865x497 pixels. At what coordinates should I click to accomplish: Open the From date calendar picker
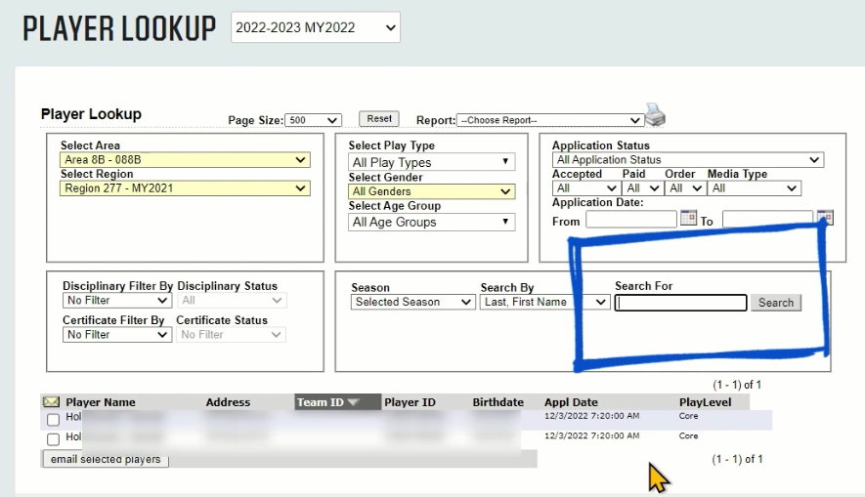tap(688, 218)
